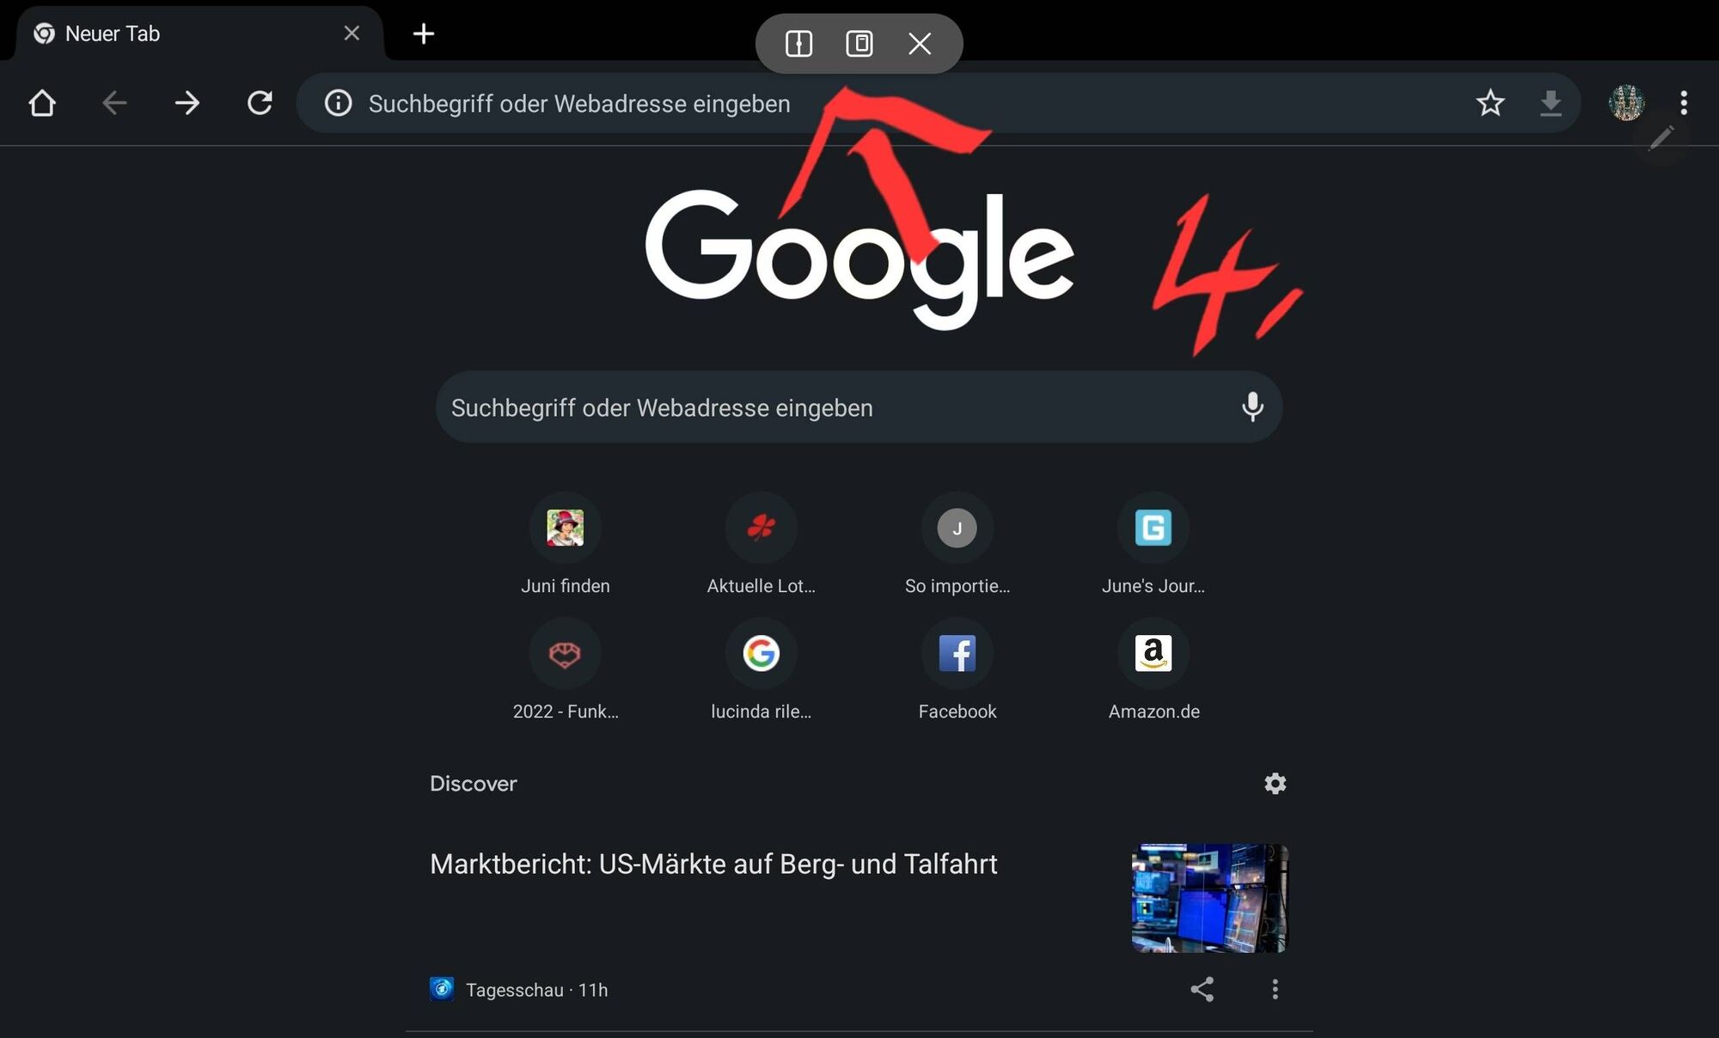Click the Google search box
Viewport: 1719px width, 1038px height.
pos(859,407)
